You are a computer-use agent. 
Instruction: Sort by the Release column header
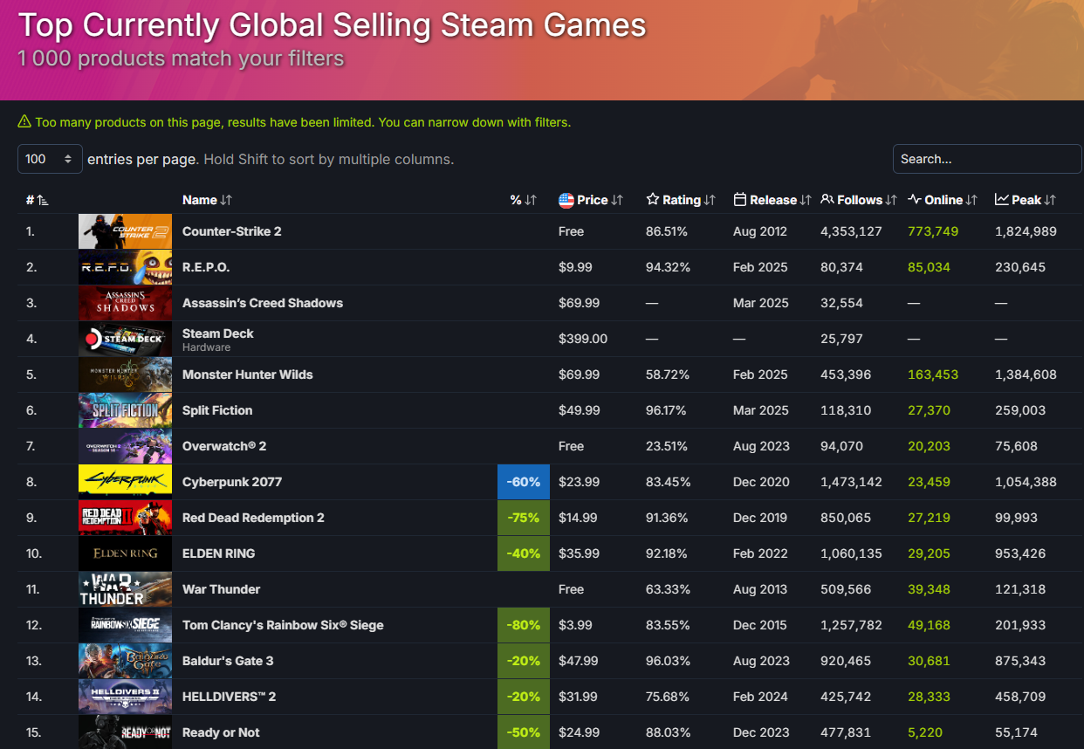pyautogui.click(x=772, y=200)
